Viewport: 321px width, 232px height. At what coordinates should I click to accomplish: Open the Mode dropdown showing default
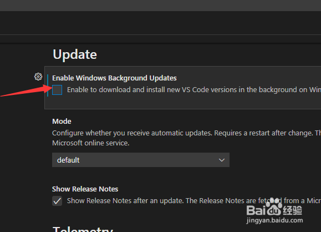point(141,160)
